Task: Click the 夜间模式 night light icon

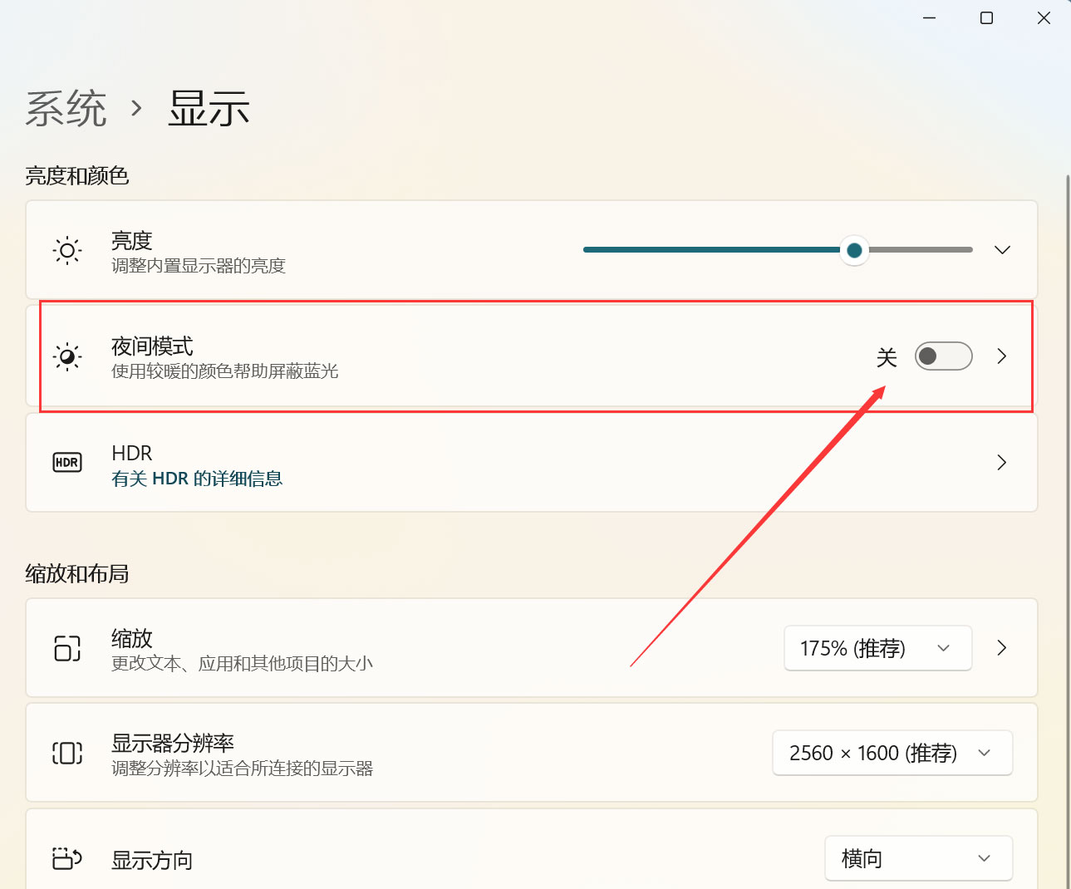Action: pyautogui.click(x=66, y=356)
